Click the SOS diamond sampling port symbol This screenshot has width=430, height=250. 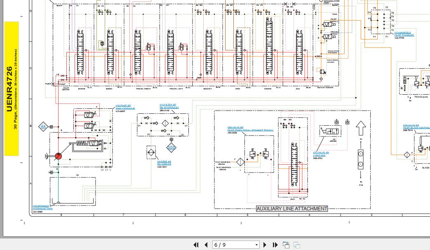(x=171, y=147)
